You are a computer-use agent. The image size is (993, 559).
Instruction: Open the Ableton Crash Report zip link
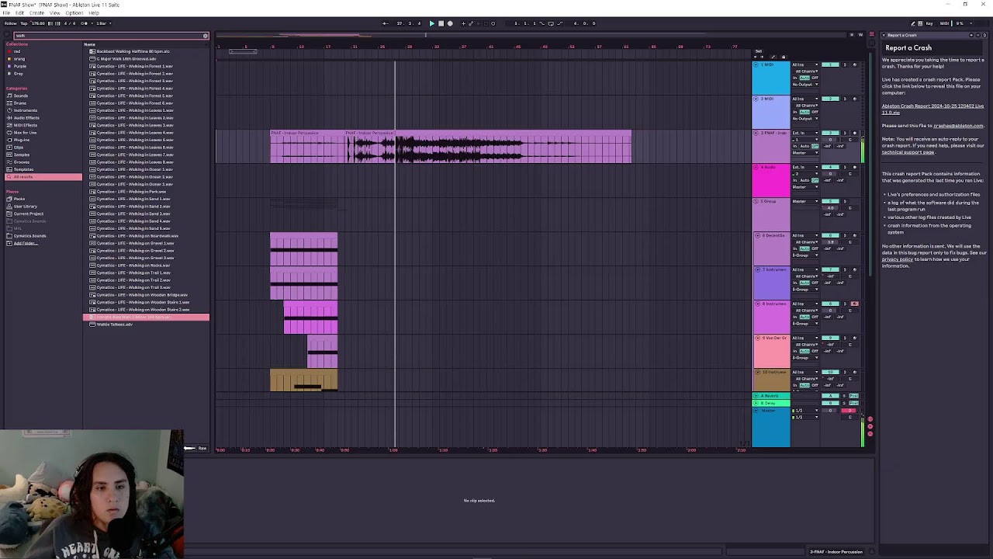(932, 109)
